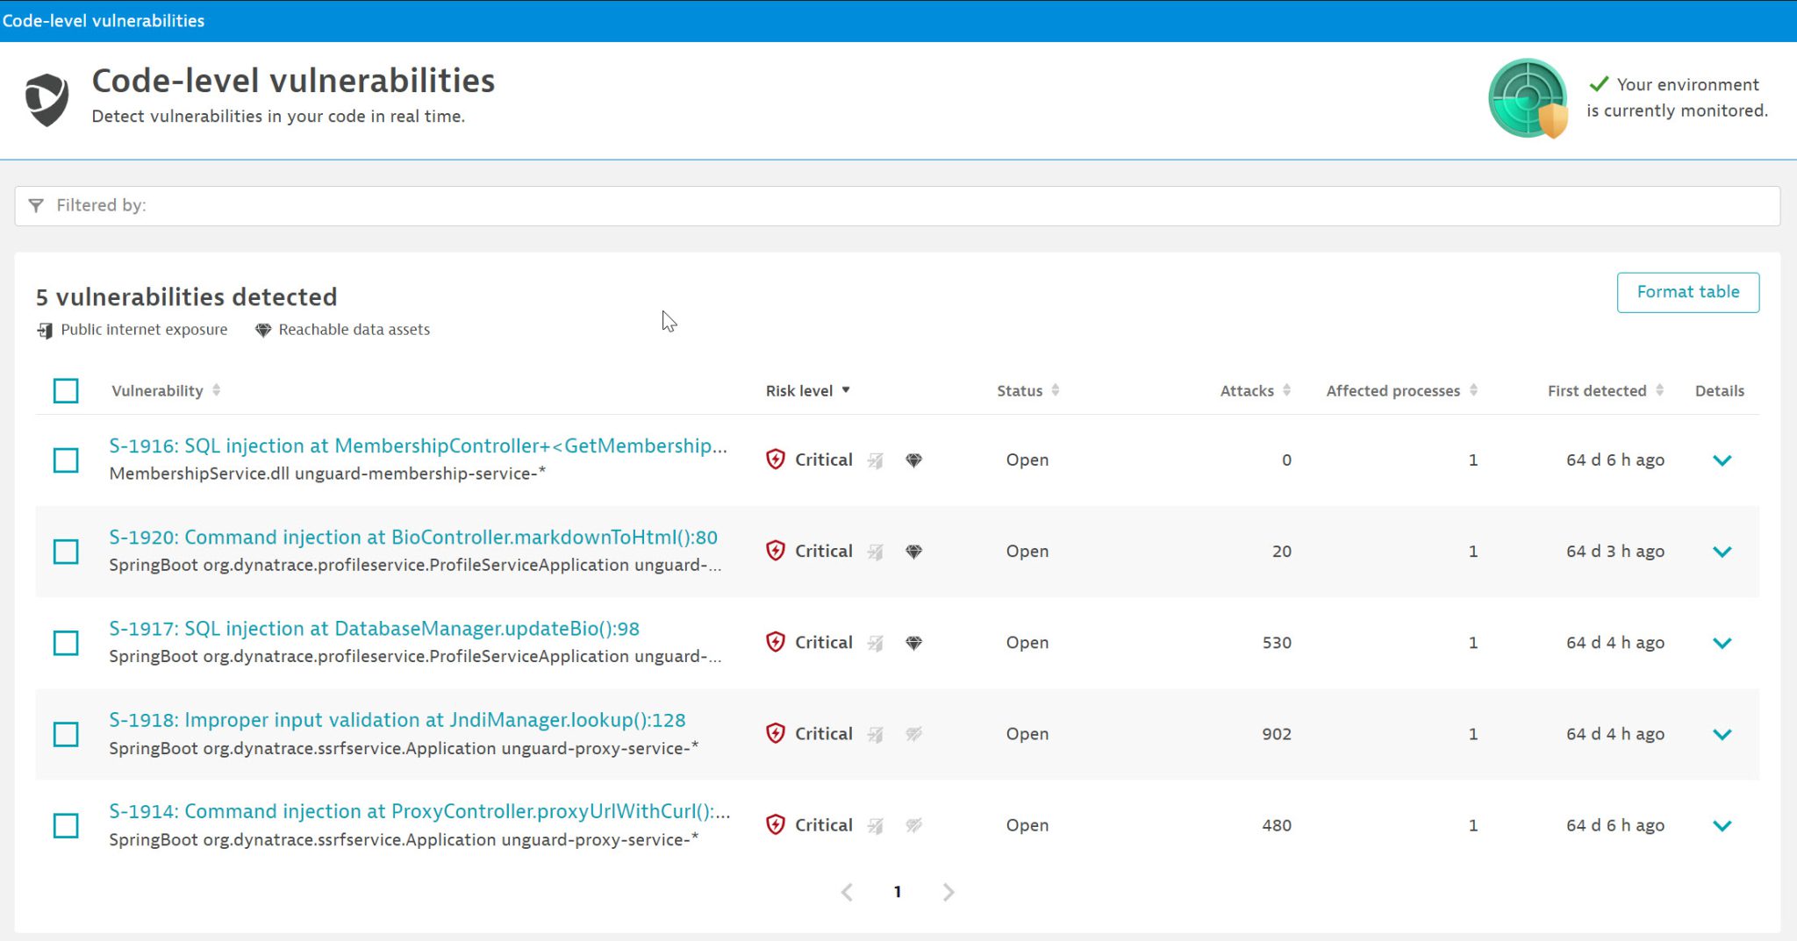Expand details for S-1917 row

click(x=1722, y=643)
